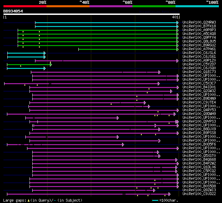Select the purple arrowhead ending B0D5F6 alignment

click(x=123, y=144)
